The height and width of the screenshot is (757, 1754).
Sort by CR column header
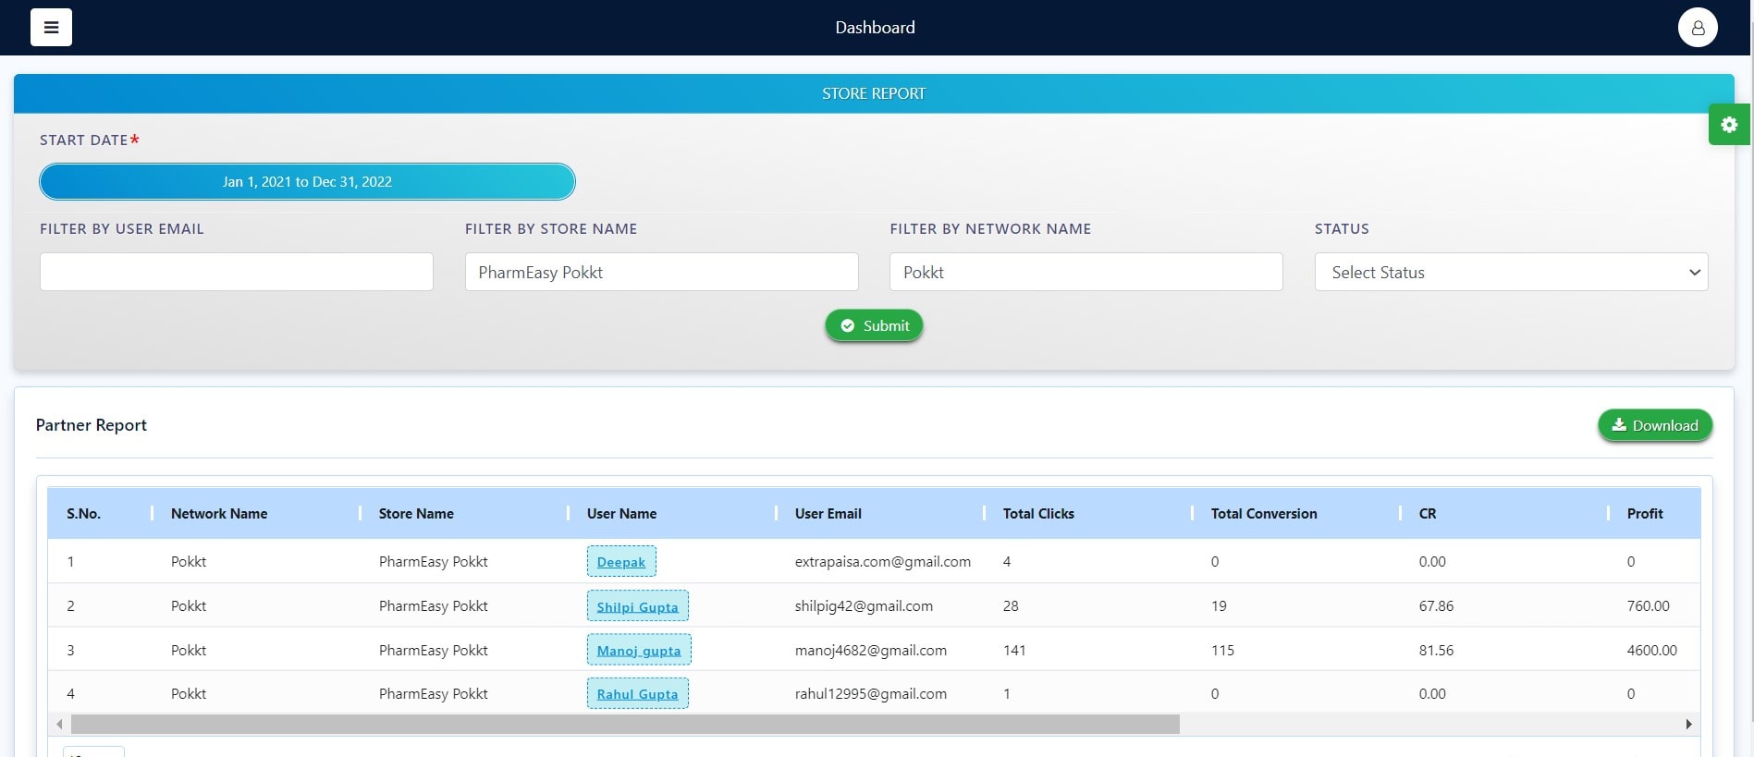pyautogui.click(x=1428, y=514)
